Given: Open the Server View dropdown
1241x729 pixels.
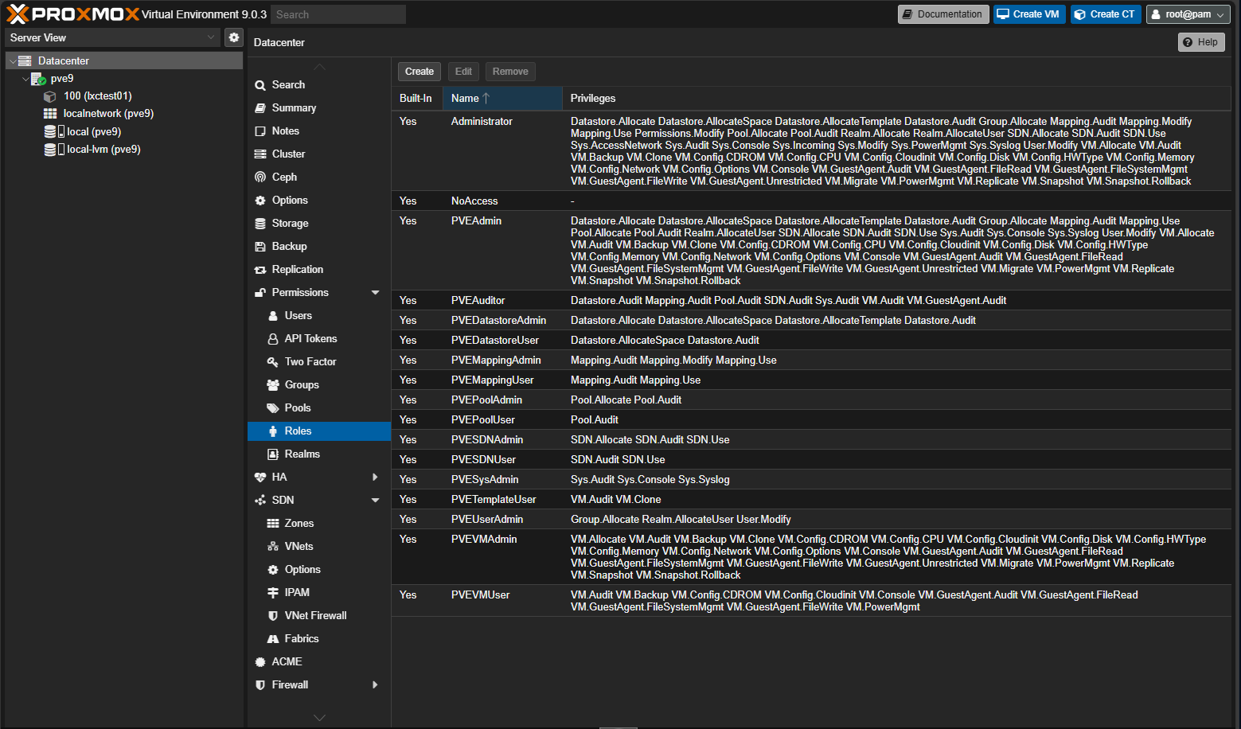Looking at the screenshot, I should (x=112, y=37).
